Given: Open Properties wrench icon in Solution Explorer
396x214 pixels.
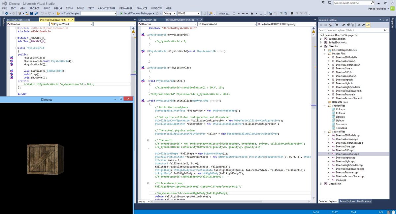Looking at the screenshot, I should point(363,25).
